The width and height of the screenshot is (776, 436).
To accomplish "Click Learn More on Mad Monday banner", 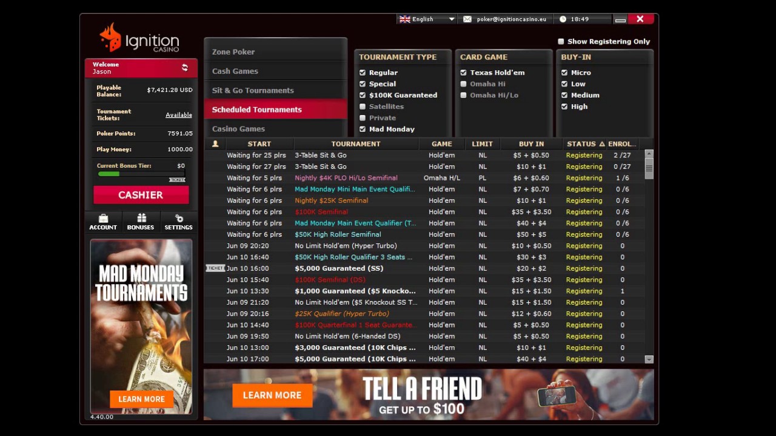I will click(x=141, y=399).
